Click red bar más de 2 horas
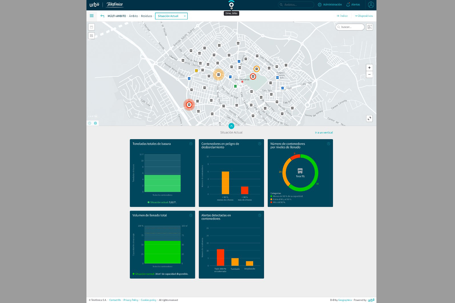Viewport: 455px width, 303px height. [x=244, y=190]
